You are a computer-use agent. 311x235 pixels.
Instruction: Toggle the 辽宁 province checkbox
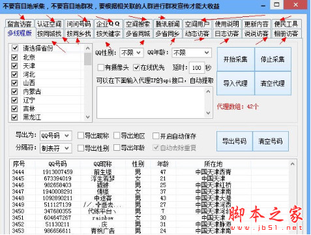[x=14, y=100]
